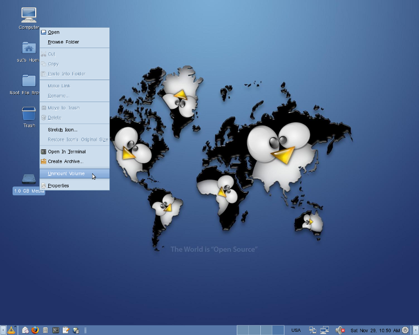Image resolution: width=419 pixels, height=335 pixels.
Task: Click the network connections applet icon
Action: 312,330
